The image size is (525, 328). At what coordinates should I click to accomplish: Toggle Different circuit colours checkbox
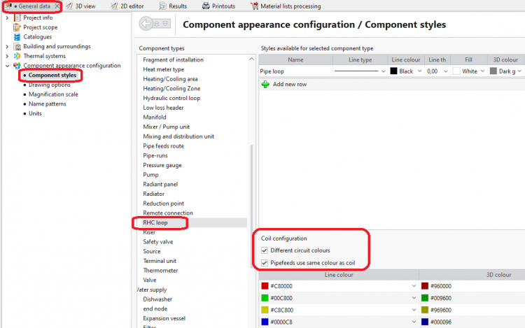tap(265, 250)
